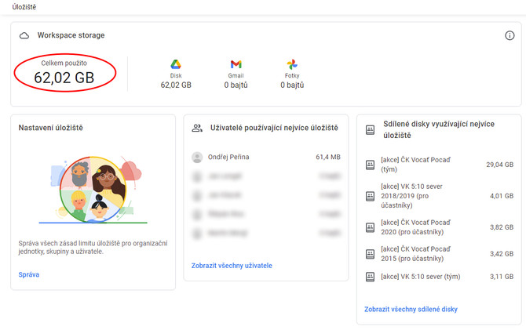Viewport: 526px width, 330px height.
Task: Click the Disk 62,02 GB value
Action: tap(176, 85)
